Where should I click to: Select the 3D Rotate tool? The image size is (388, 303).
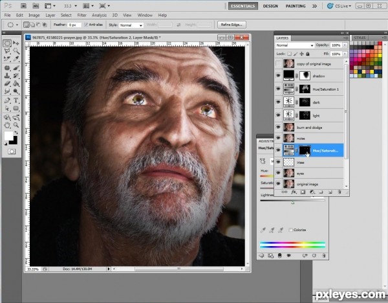(7, 117)
